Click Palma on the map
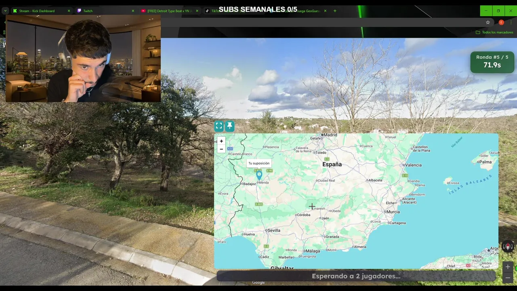 pos(485,162)
